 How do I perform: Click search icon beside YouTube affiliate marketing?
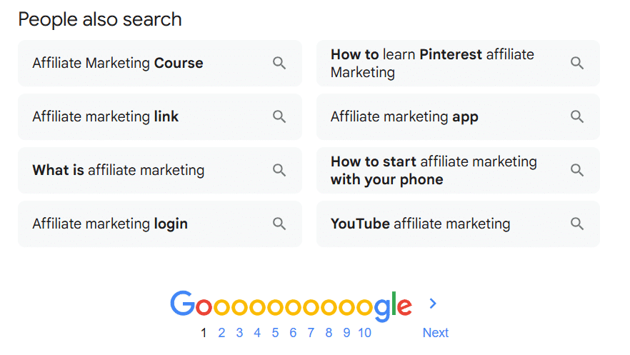coord(577,224)
